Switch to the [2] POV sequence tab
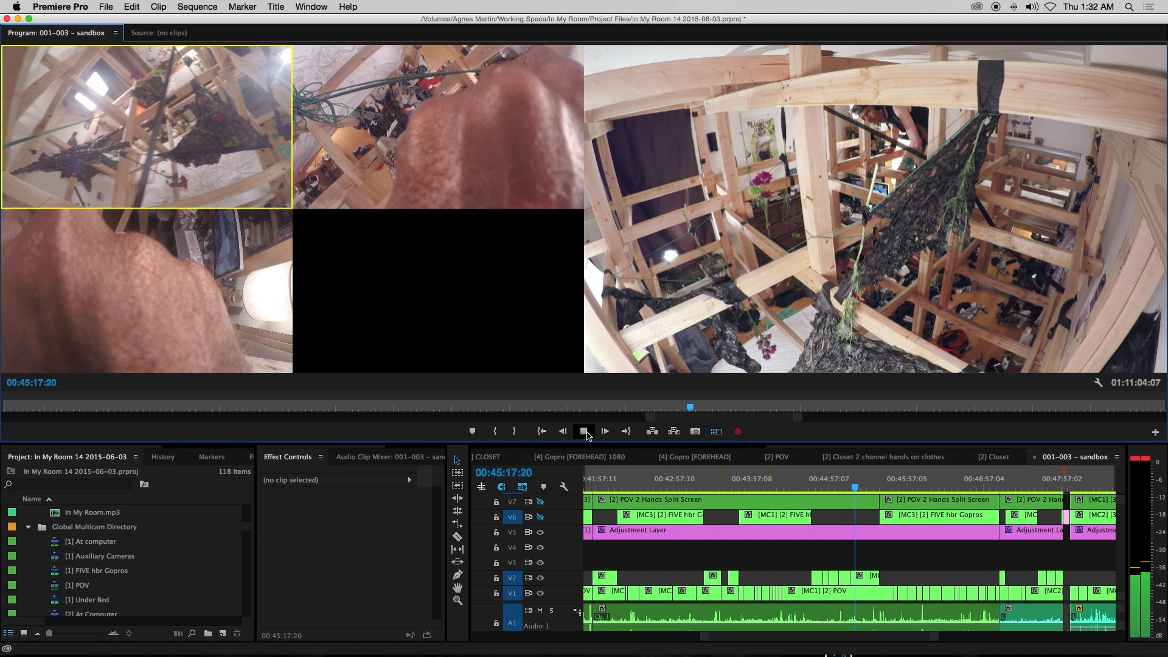Screen dimensions: 1168x657 coord(776,457)
